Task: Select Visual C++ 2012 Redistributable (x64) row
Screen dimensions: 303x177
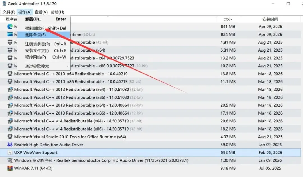Action: (x=150, y=89)
